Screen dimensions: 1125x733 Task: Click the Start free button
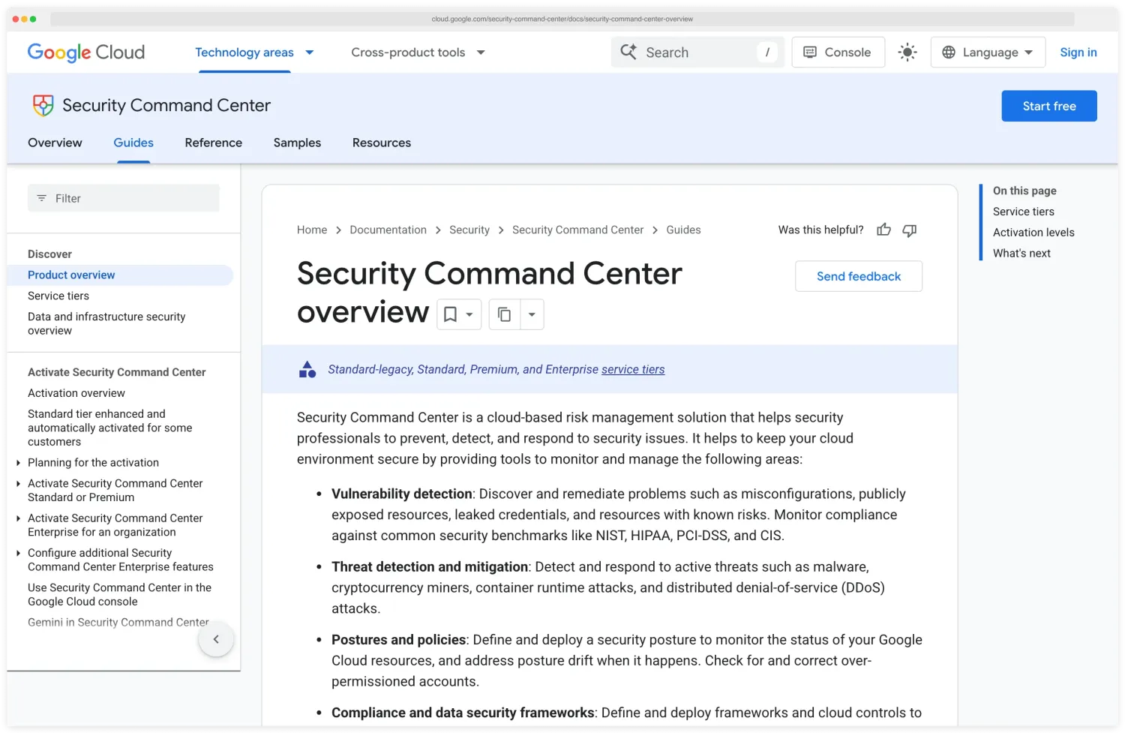tap(1049, 106)
